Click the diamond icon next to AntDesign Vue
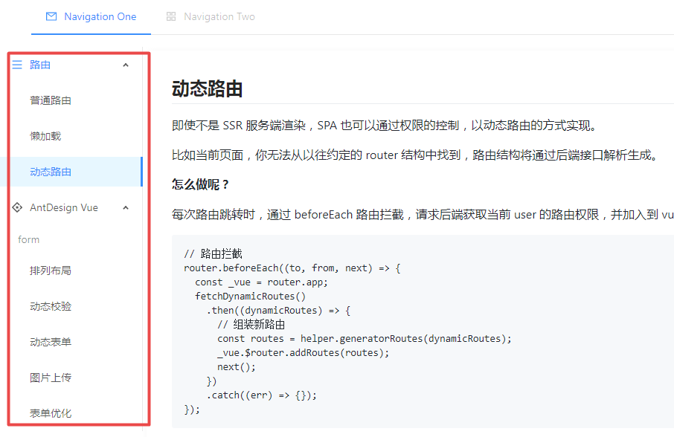 click(17, 207)
